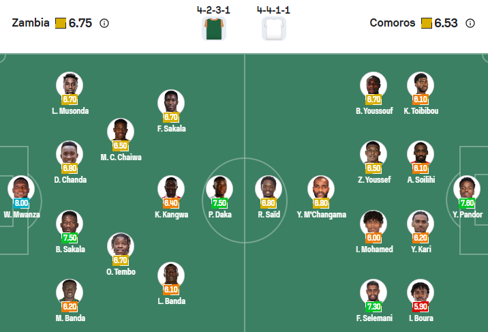
Task: Open Y. M'Changama player photo
Action: (321, 187)
